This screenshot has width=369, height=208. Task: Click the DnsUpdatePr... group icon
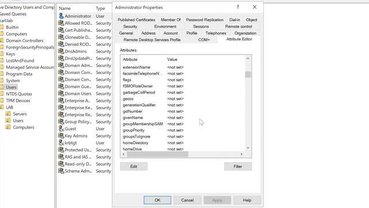[61, 58]
